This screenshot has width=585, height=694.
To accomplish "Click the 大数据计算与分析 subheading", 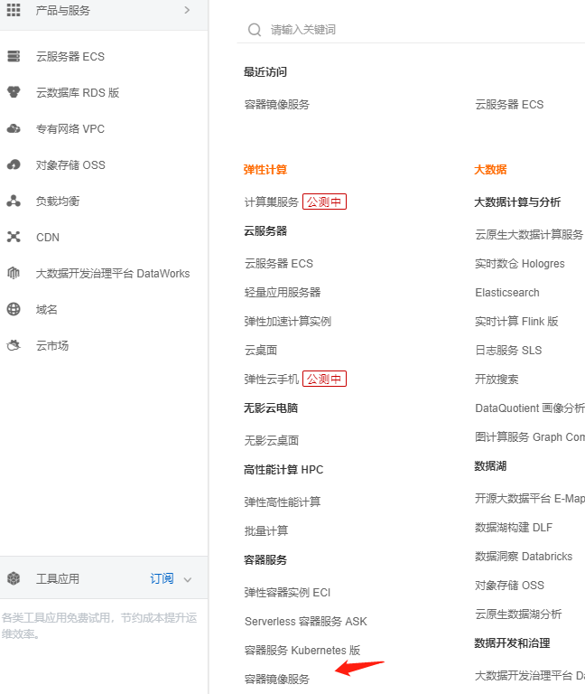I will pos(517,202).
